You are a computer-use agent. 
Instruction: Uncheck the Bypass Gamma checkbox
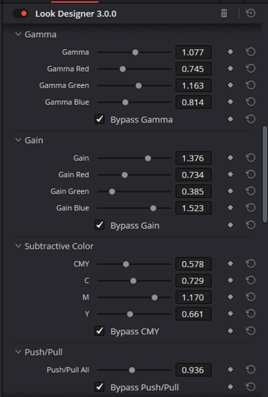pyautogui.click(x=100, y=119)
